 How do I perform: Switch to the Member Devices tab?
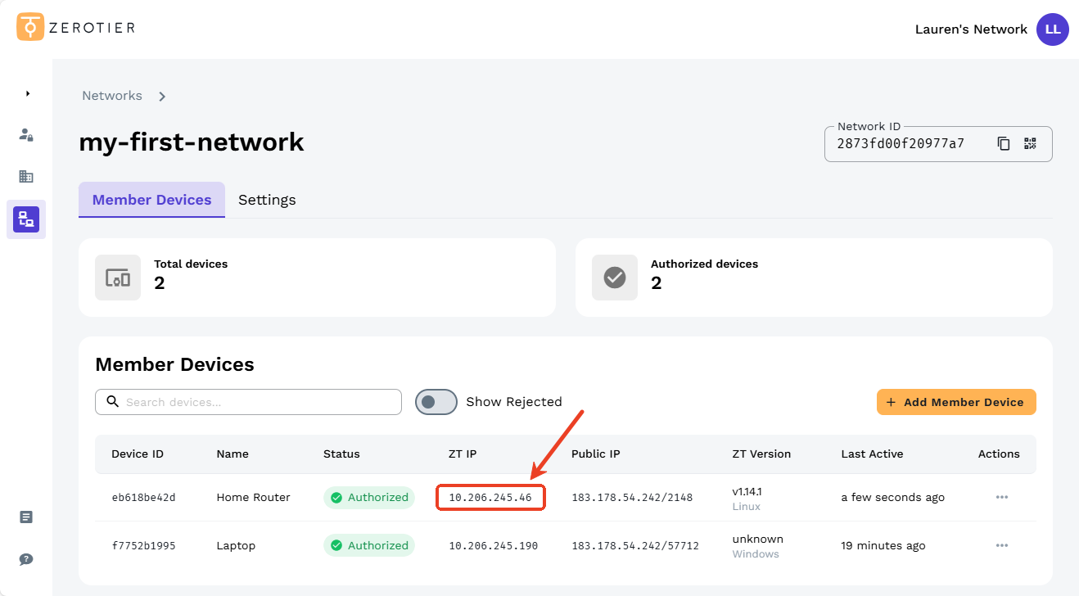[x=152, y=200]
